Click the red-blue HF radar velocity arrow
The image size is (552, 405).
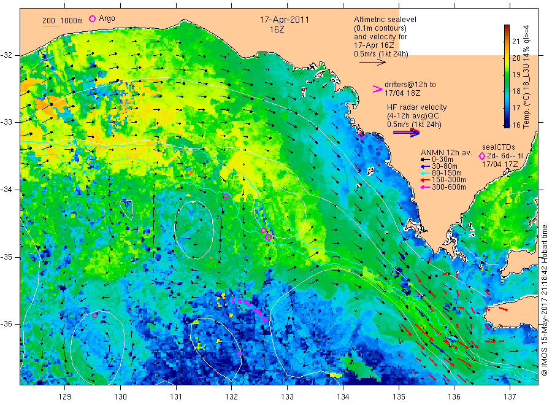pos(406,133)
